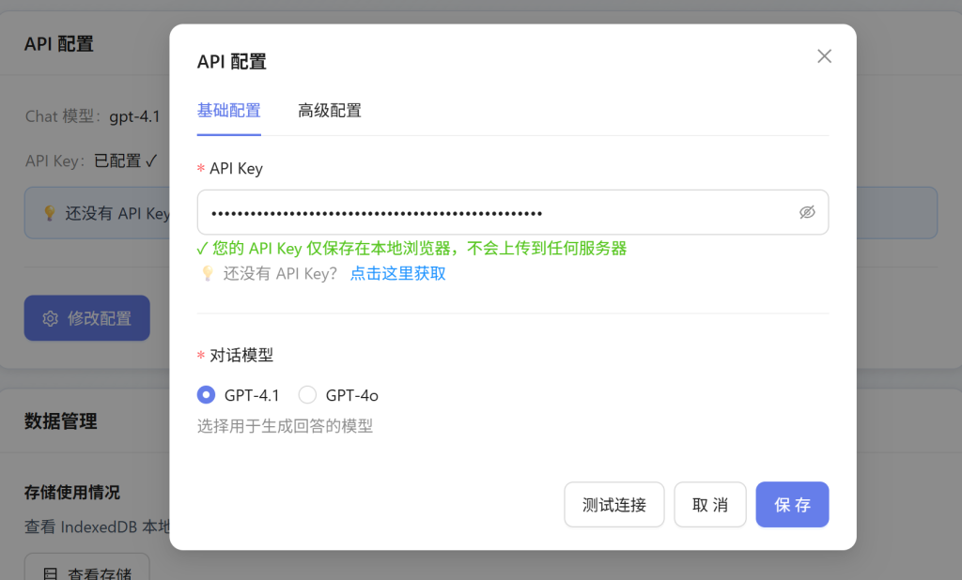Click the 修改配置 button
Viewport: 962px width, 580px height.
coord(86,317)
